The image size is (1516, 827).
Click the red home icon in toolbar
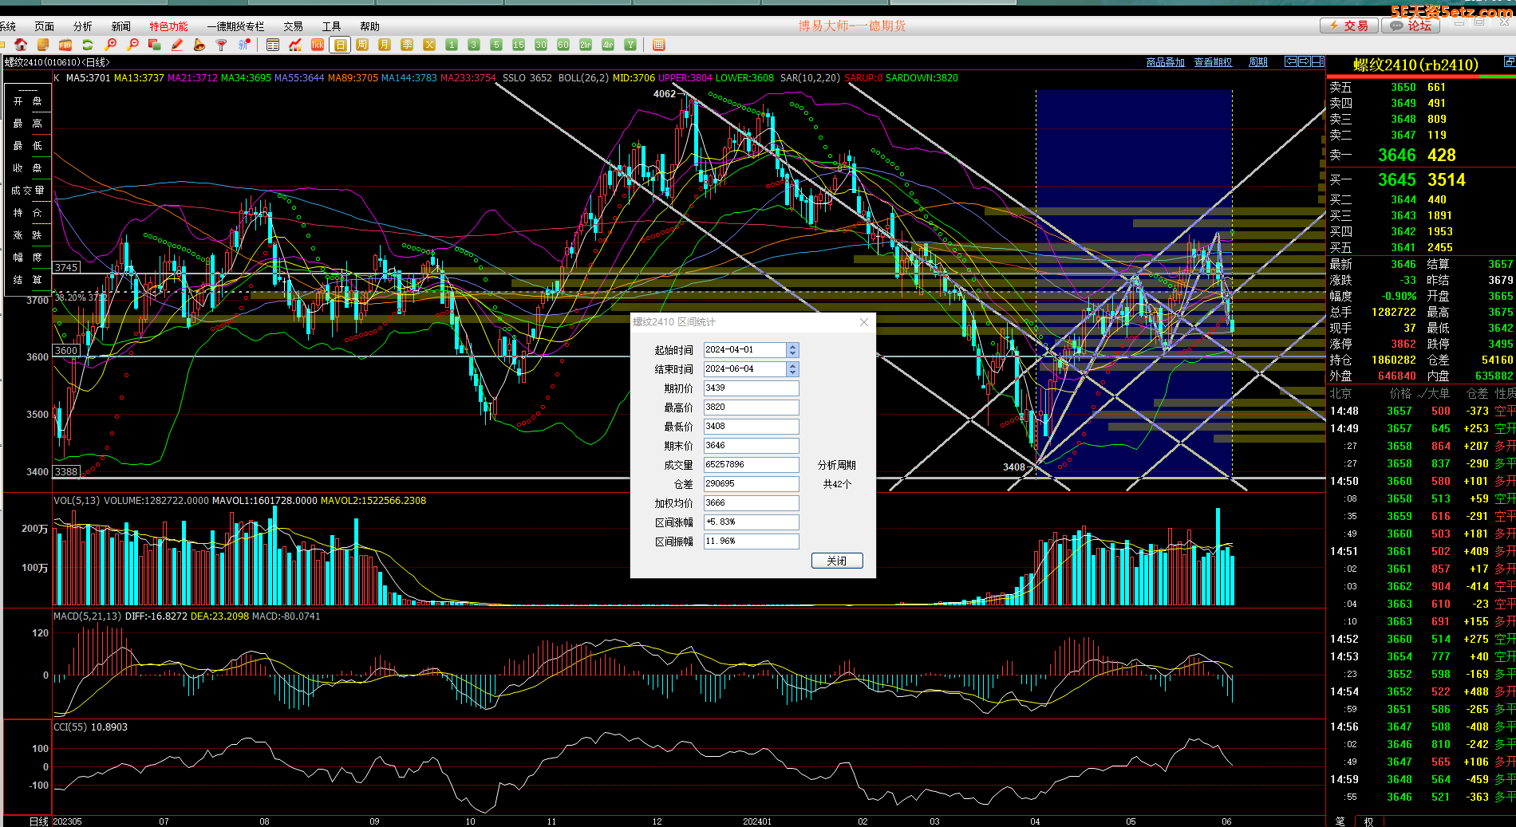[22, 45]
